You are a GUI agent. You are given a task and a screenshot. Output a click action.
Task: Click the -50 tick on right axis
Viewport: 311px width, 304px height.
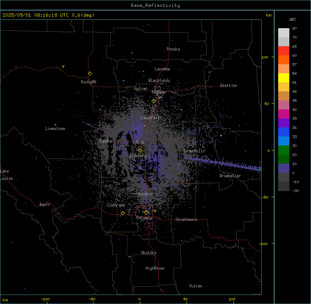click(265, 197)
